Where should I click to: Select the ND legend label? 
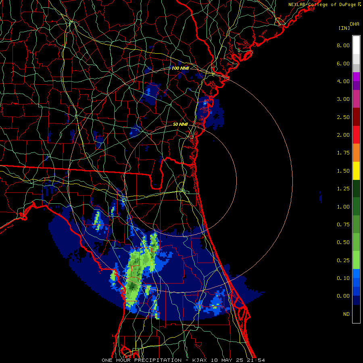click(x=346, y=314)
